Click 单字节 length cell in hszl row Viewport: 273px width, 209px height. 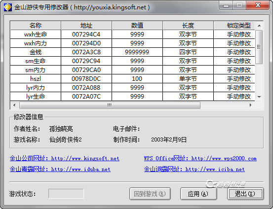(188, 79)
